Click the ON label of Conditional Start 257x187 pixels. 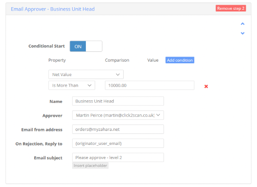[78, 46]
